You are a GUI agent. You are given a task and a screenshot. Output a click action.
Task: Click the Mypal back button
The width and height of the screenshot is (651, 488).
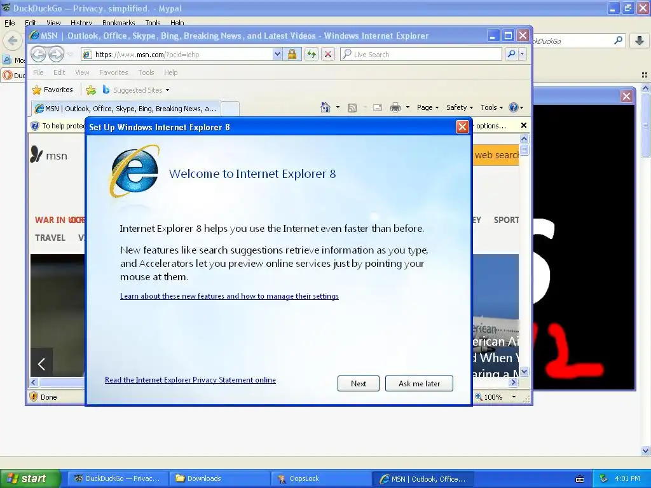(12, 41)
